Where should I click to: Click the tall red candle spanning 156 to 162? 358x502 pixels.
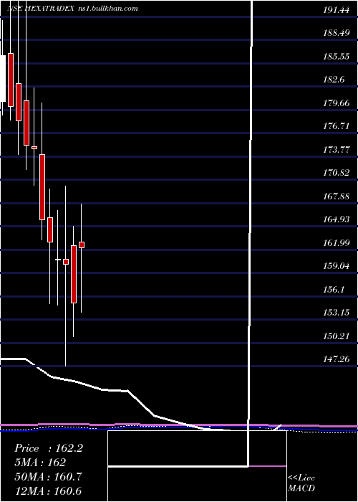click(74, 274)
